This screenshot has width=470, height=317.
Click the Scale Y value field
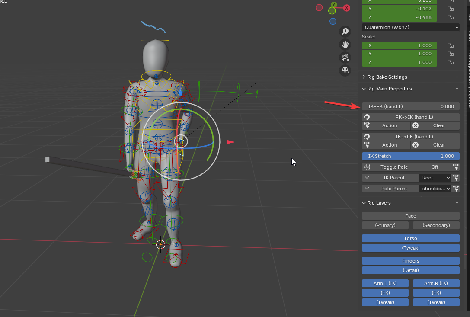point(400,54)
